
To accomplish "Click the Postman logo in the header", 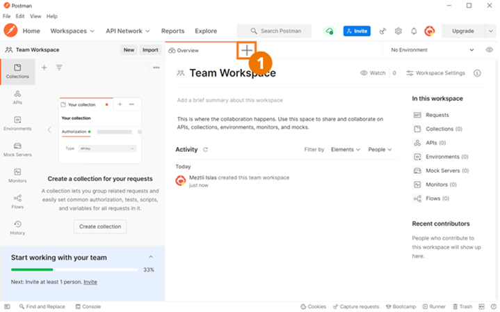I will tap(10, 31).
